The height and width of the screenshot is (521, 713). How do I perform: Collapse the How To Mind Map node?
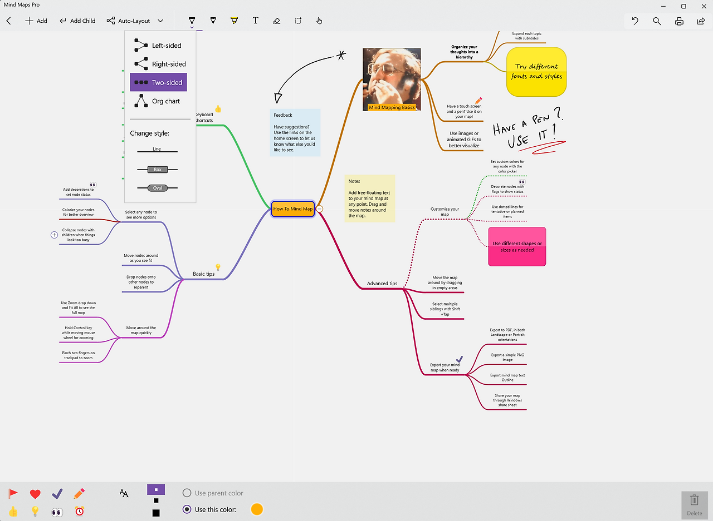click(x=319, y=209)
